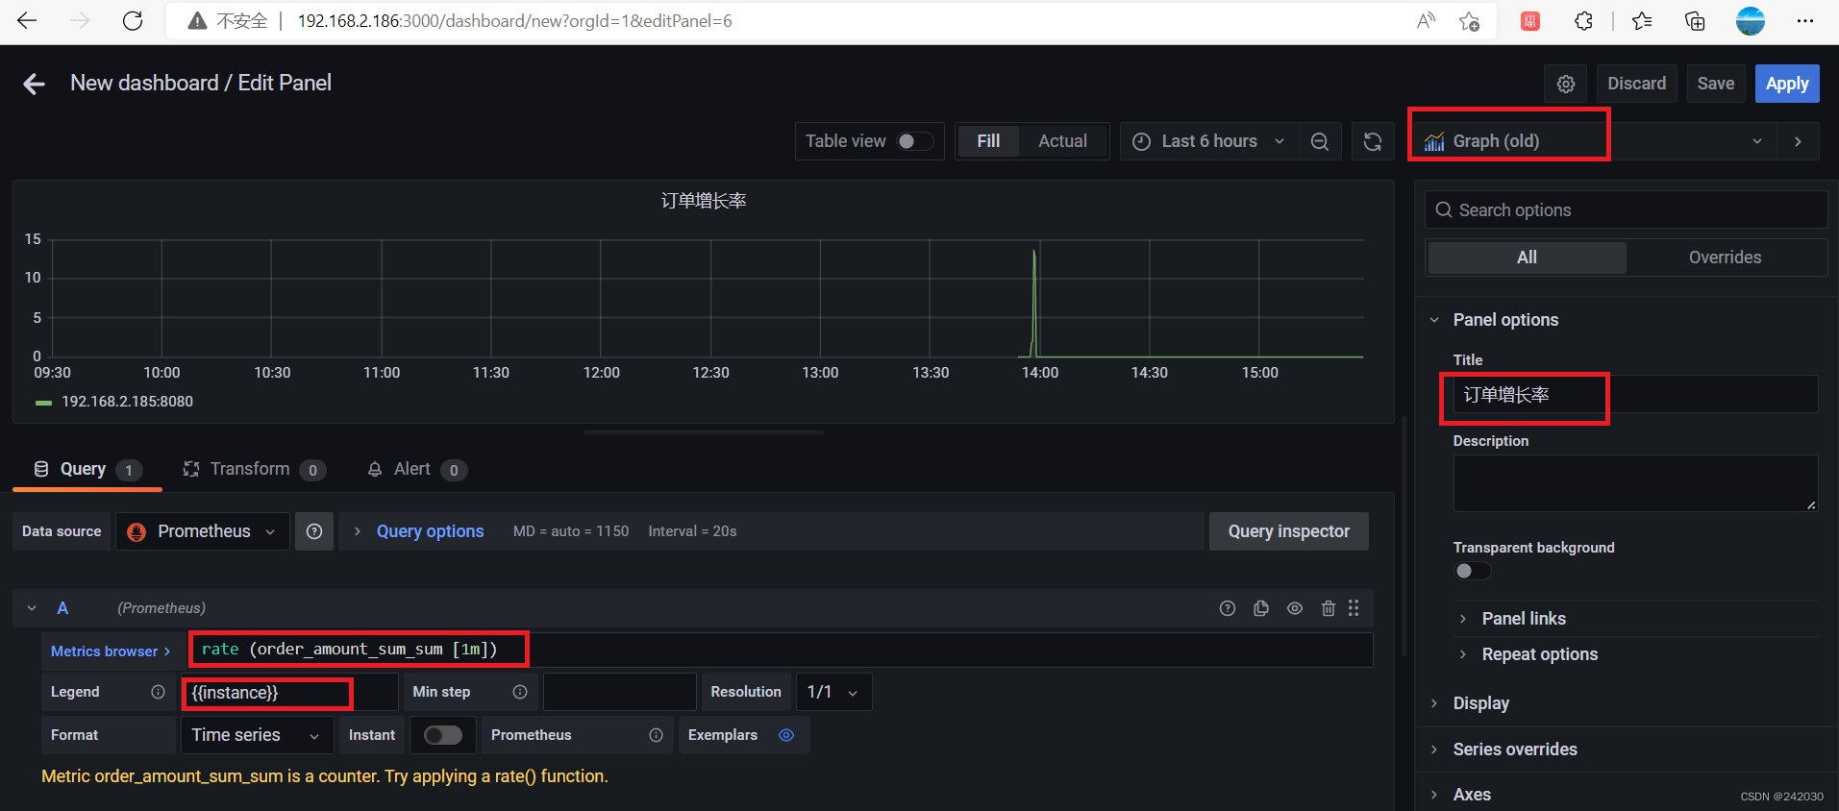Collapse options pane with right chevron
1839x811 pixels.
pyautogui.click(x=1798, y=142)
